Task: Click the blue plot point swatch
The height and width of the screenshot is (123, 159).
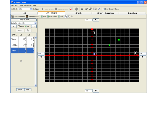Action: coord(94,54)
